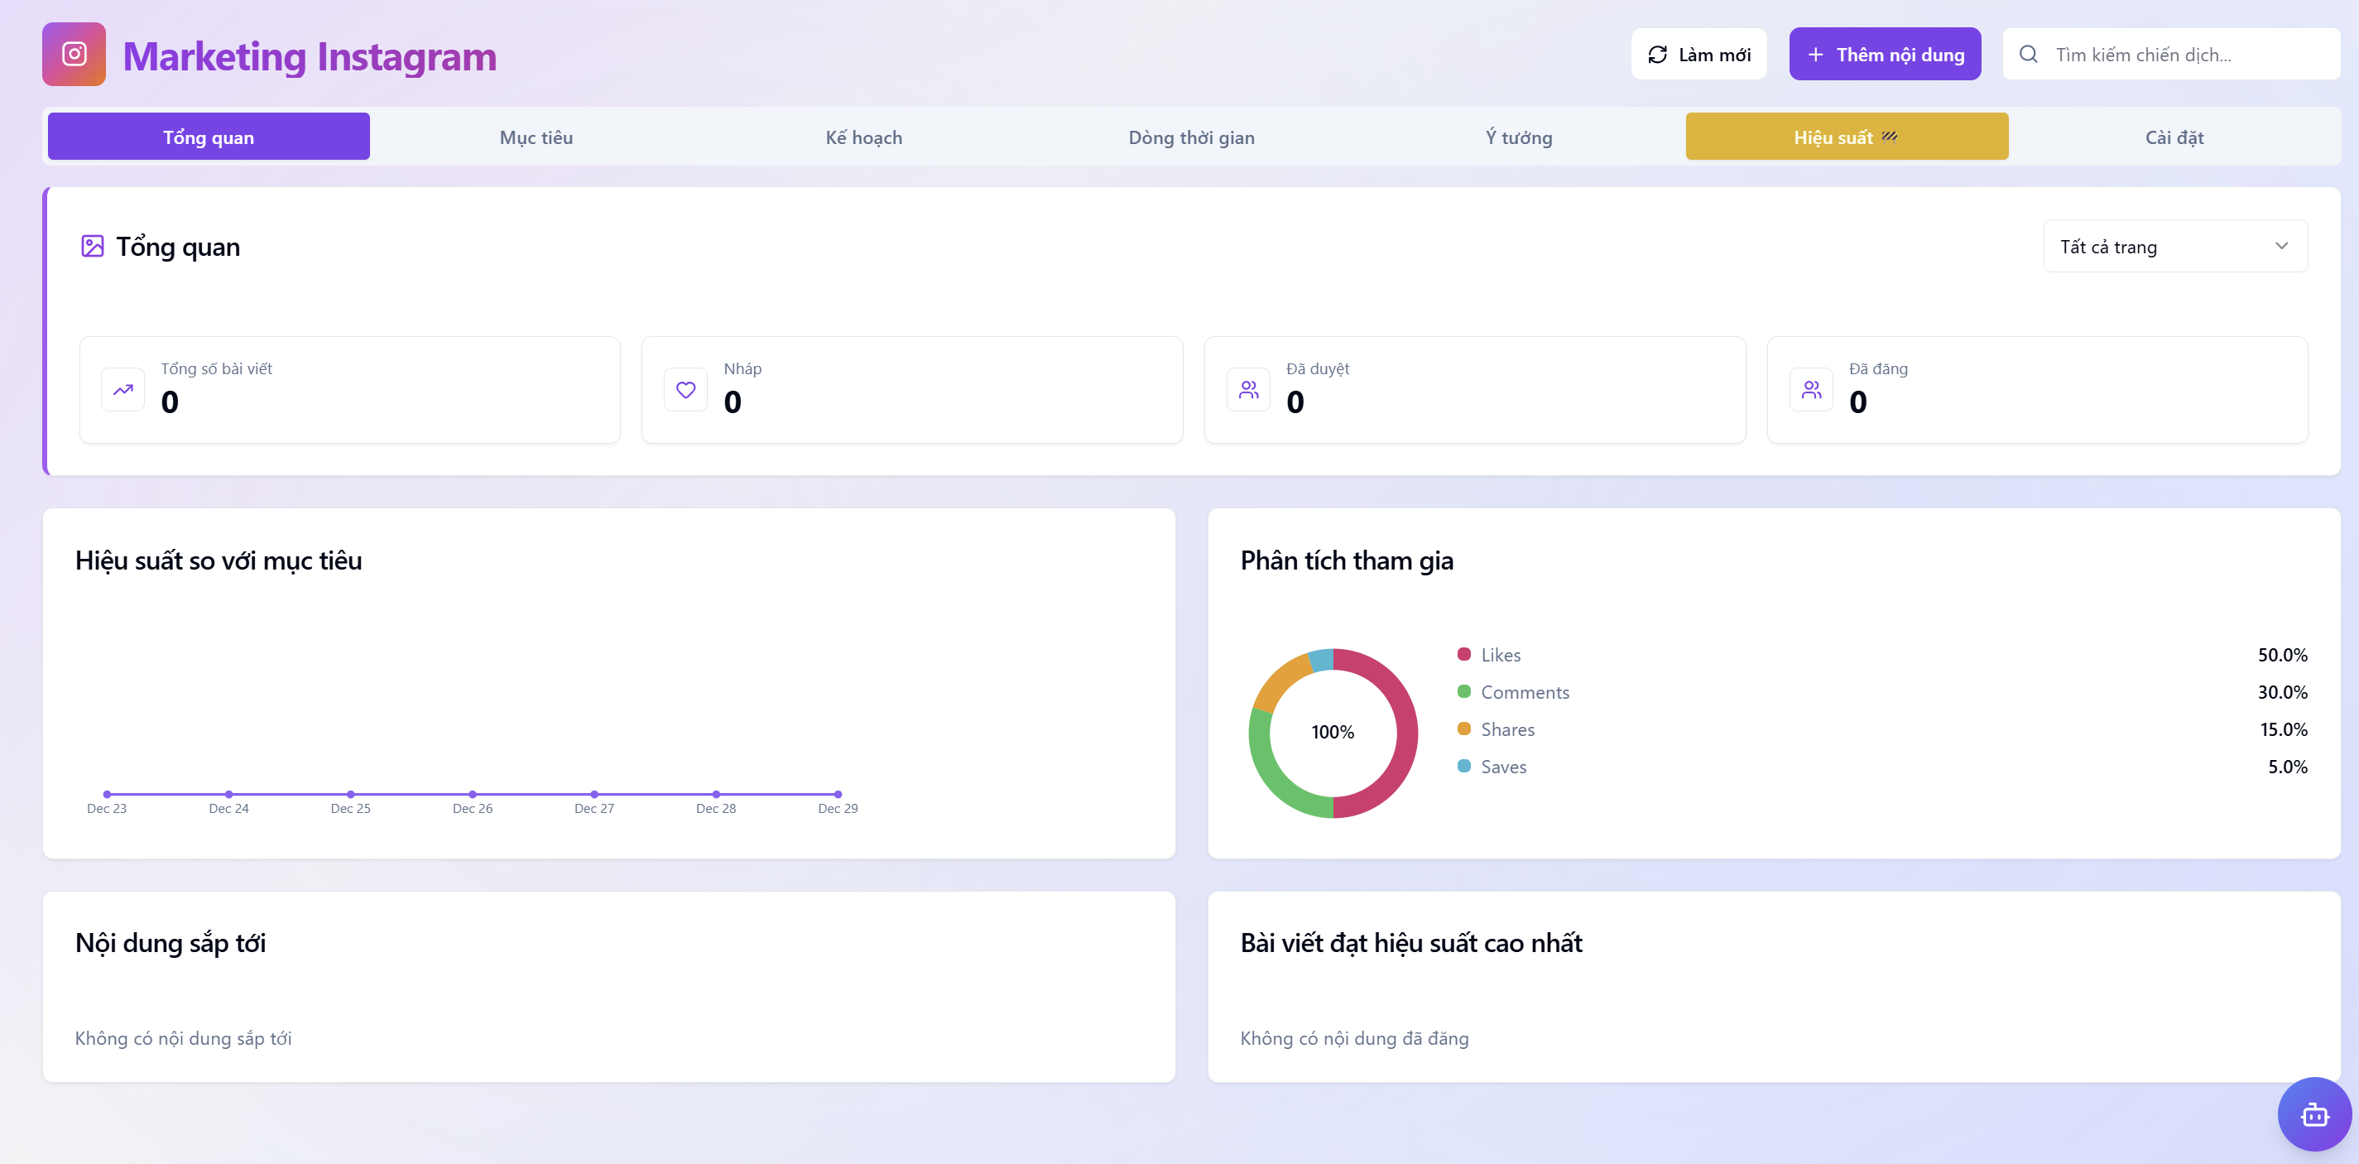This screenshot has width=2359, height=1164.
Task: Click the users icon in Đã đăng card
Action: click(x=1811, y=390)
